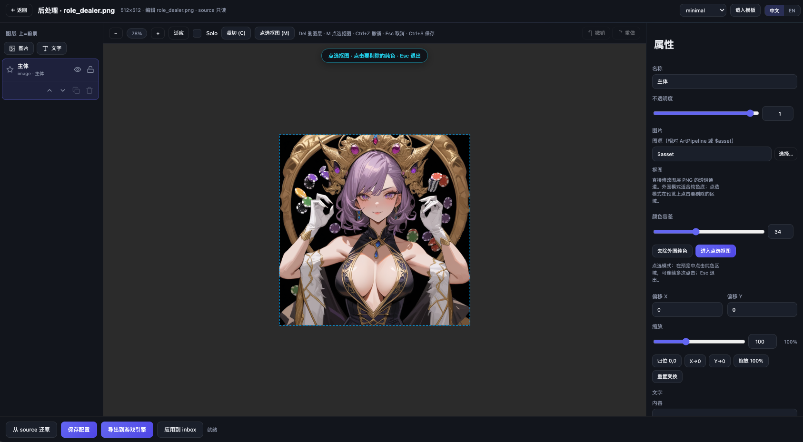Switch language to EN

[x=792, y=10]
